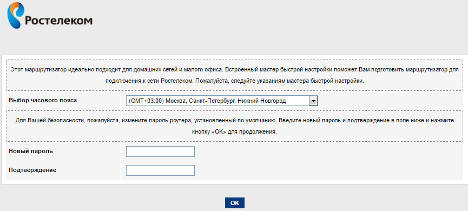Click the Rostelecom swirl logo icon
The width and height of the screenshot is (468, 211).
(15, 15)
